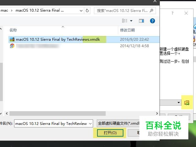Select the 2014/12/18 4:58 date cell
Image resolution: width=196 pixels, height=147 pixels.
[134, 46]
